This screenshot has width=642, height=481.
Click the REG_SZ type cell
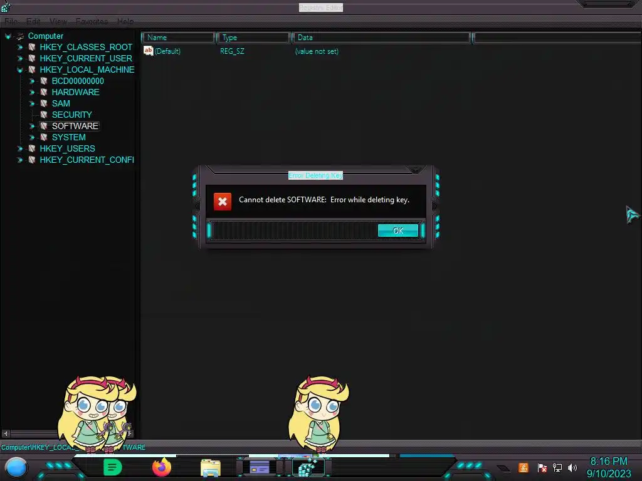(232, 51)
